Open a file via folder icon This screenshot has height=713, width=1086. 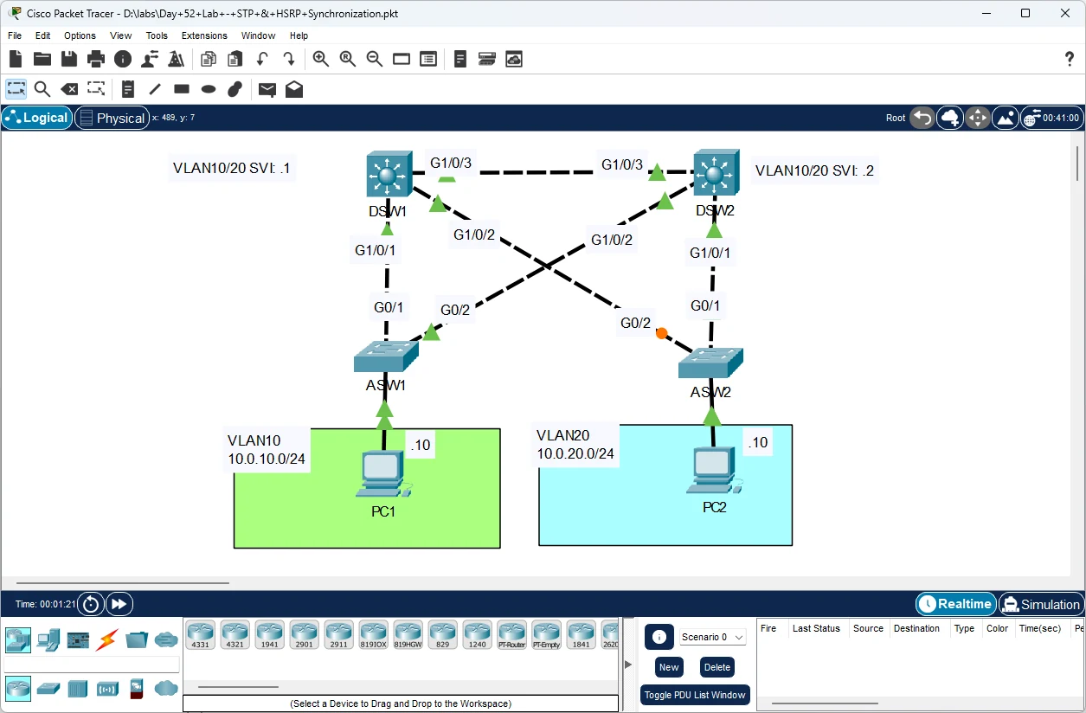pyautogui.click(x=42, y=59)
